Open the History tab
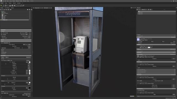Screen dimensions: 177x99 12,8
